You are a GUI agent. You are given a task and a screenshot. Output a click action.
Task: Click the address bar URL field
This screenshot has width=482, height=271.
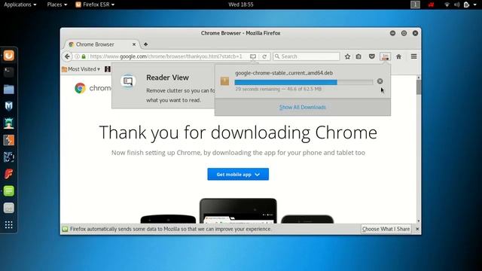(166, 56)
